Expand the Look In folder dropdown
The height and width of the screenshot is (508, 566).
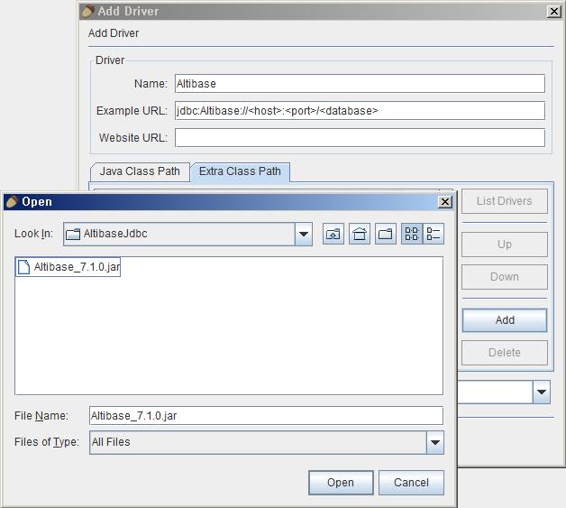coord(303,235)
